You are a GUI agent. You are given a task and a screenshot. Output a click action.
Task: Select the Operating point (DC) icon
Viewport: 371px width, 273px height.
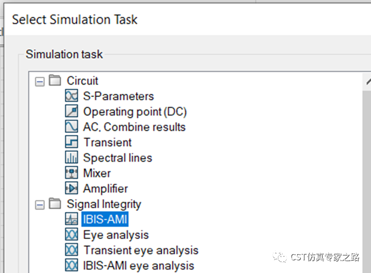(71, 111)
